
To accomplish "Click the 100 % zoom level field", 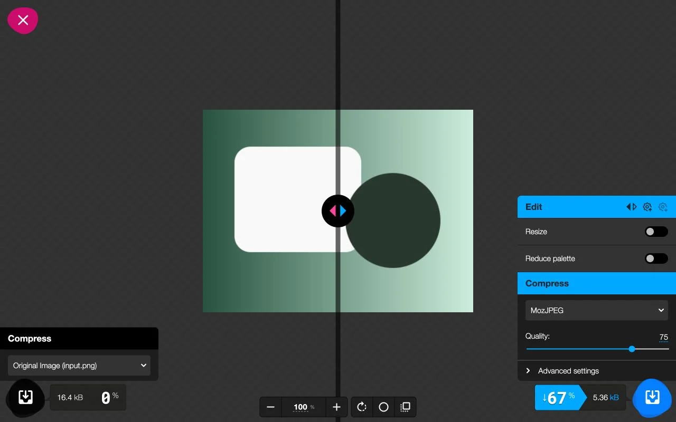I will pos(304,407).
